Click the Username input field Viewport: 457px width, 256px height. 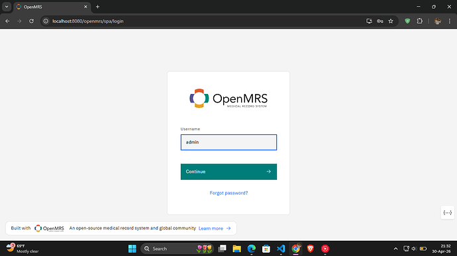(x=228, y=142)
